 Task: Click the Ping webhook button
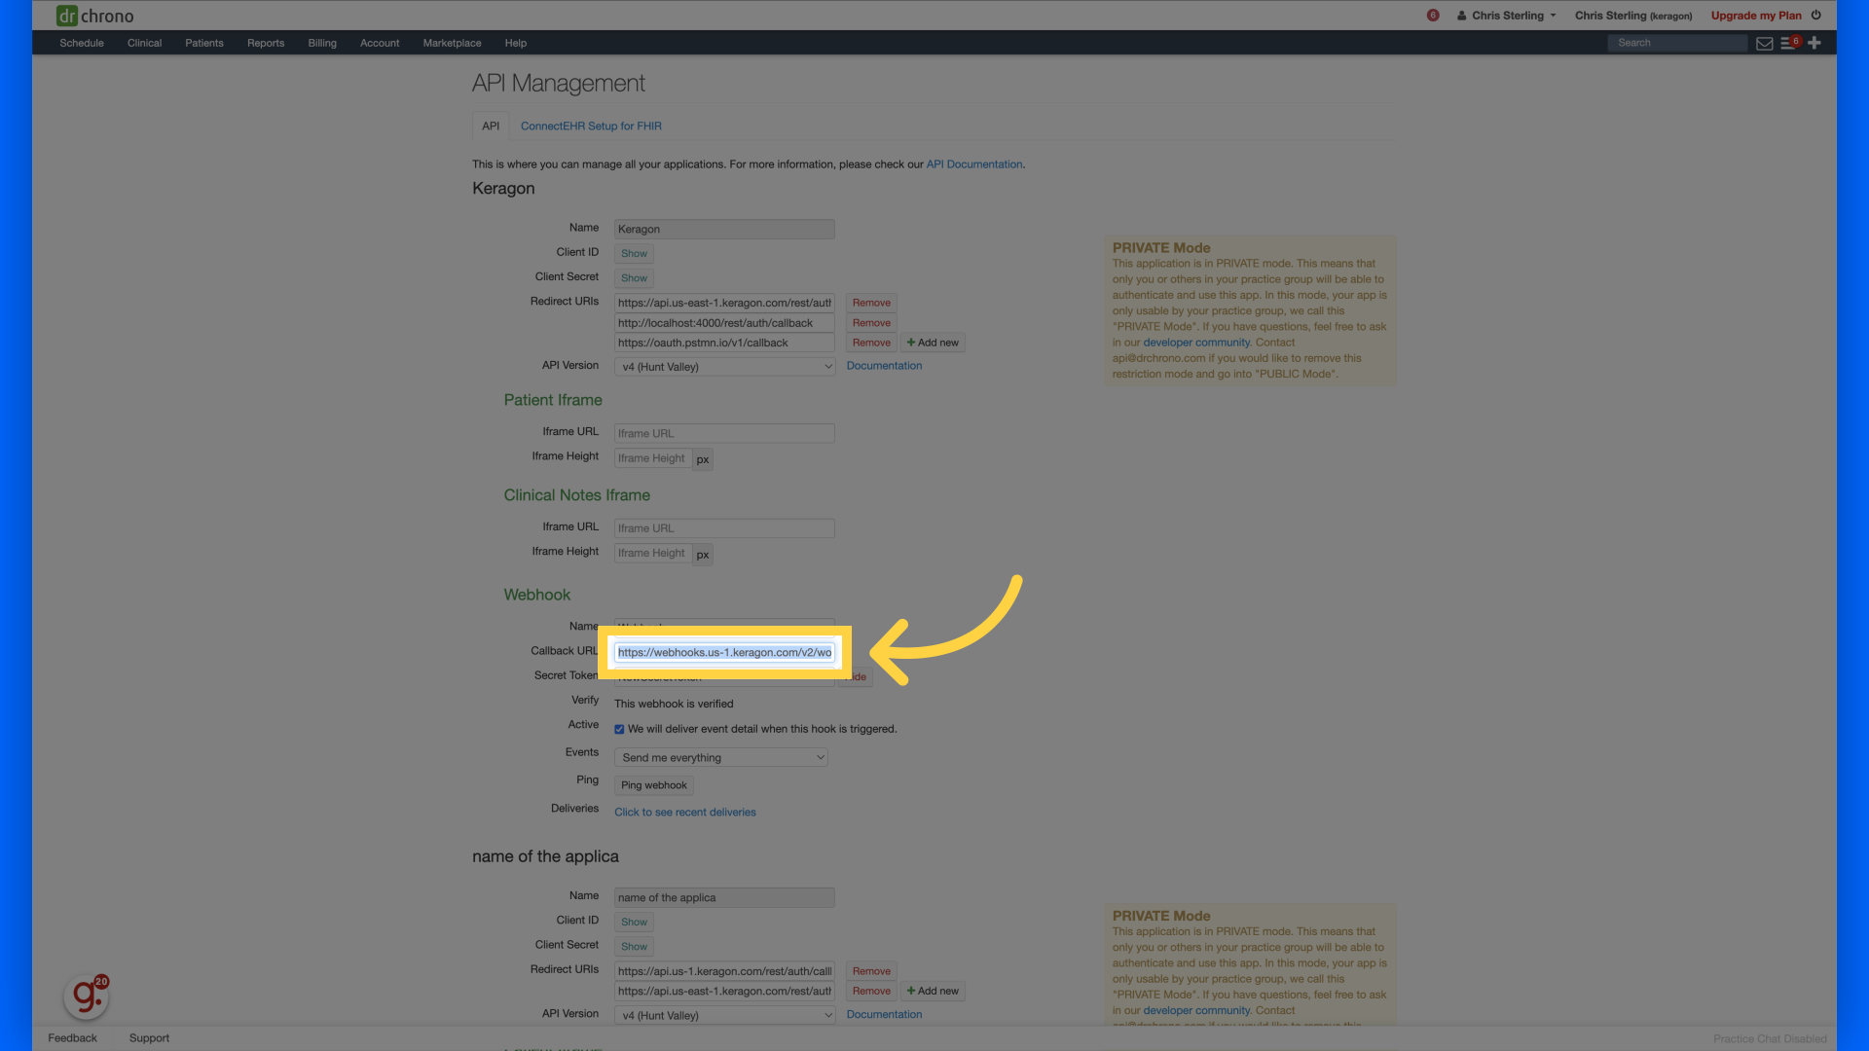click(654, 785)
